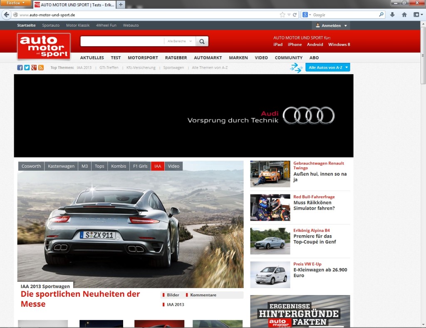Go to Motor Klassik in the top bar
Screen dimensions: 426x328
coord(78,25)
